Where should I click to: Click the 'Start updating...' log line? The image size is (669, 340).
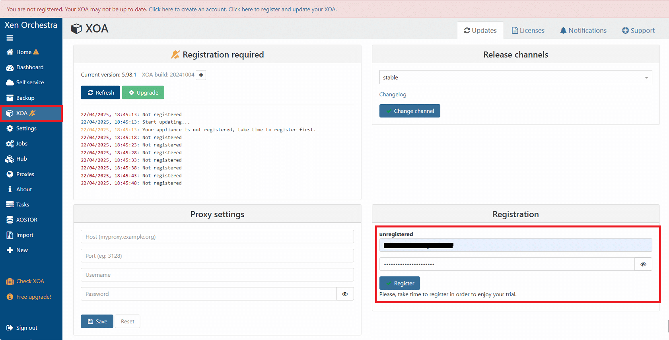pos(135,122)
